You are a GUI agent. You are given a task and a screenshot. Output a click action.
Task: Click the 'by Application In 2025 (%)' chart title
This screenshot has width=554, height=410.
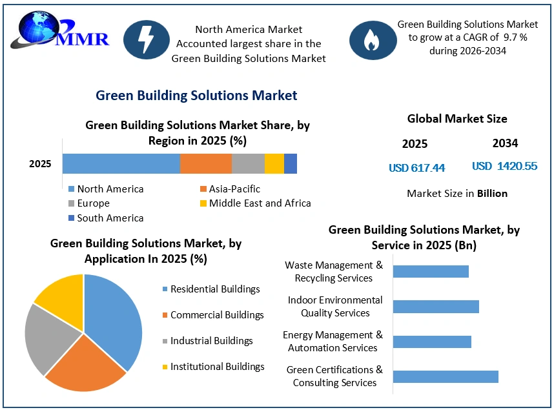coord(145,251)
